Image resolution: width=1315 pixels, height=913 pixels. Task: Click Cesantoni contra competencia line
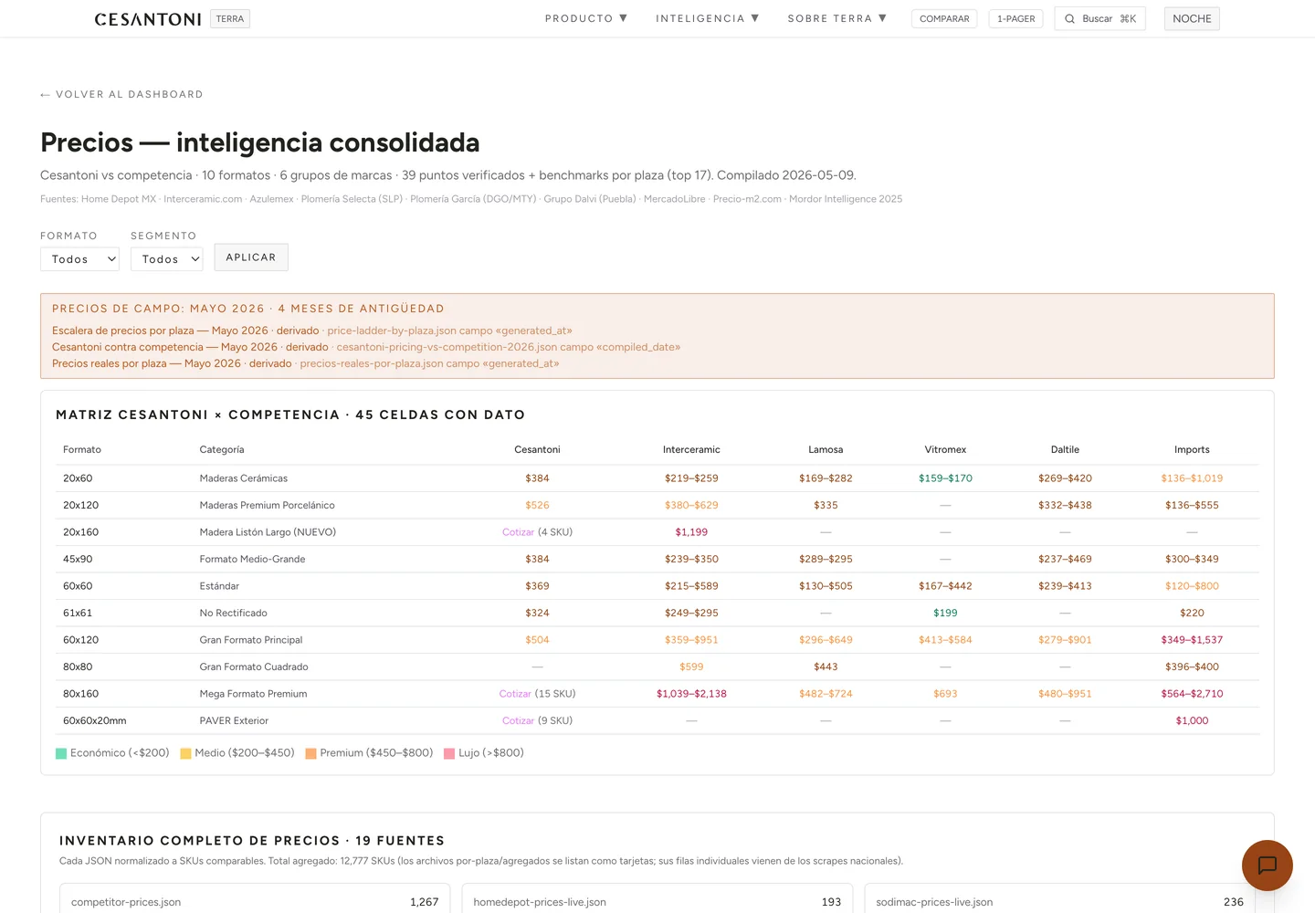click(x=366, y=348)
